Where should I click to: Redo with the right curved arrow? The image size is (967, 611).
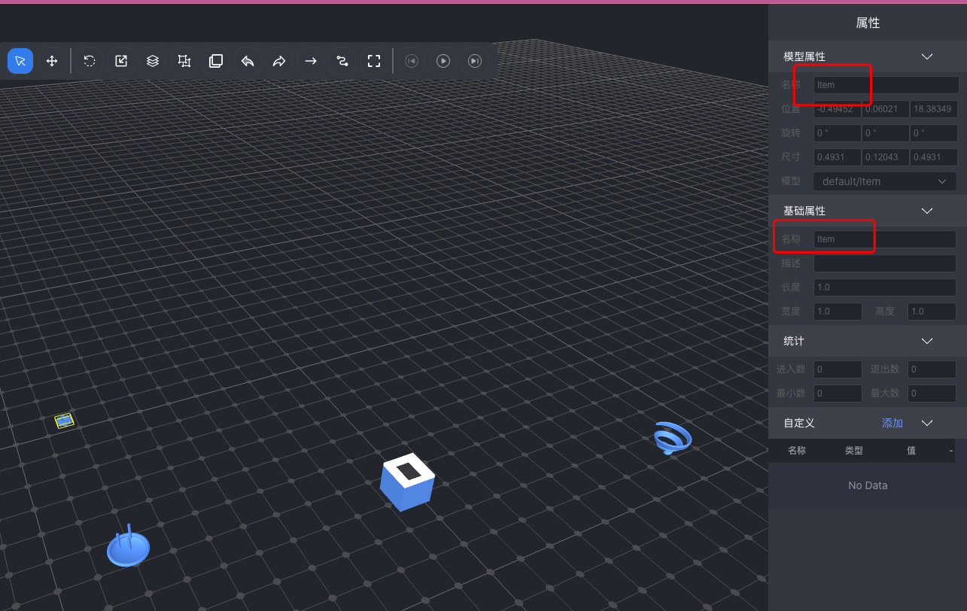pyautogui.click(x=279, y=61)
